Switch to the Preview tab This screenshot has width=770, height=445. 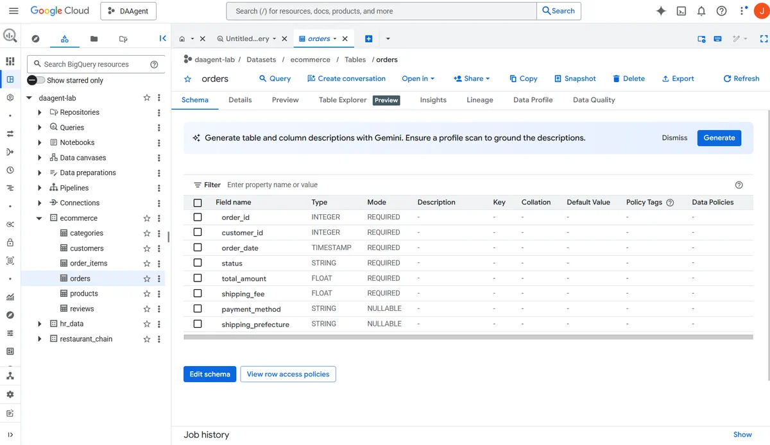point(286,100)
